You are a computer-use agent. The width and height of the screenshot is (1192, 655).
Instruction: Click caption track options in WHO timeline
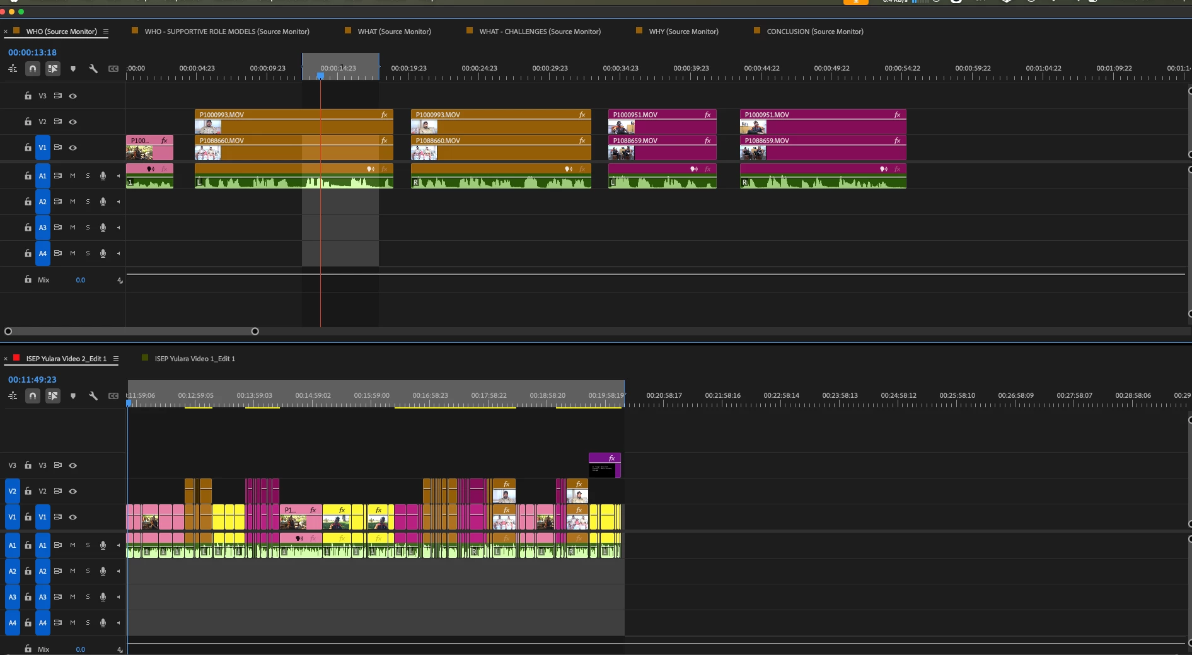[113, 69]
